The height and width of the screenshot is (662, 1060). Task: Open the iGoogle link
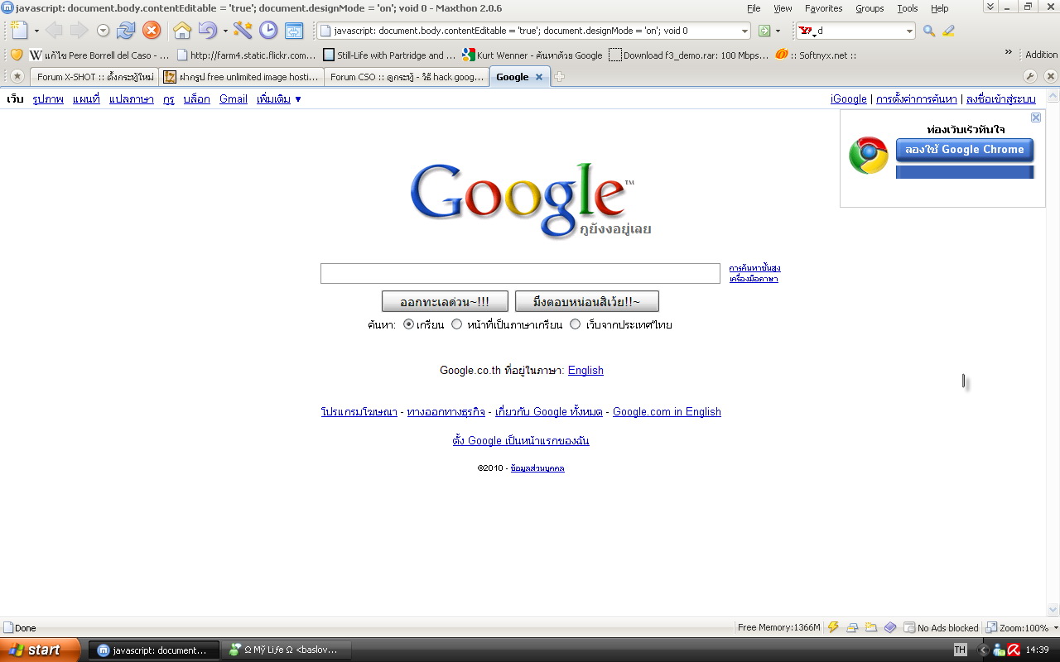(x=849, y=99)
